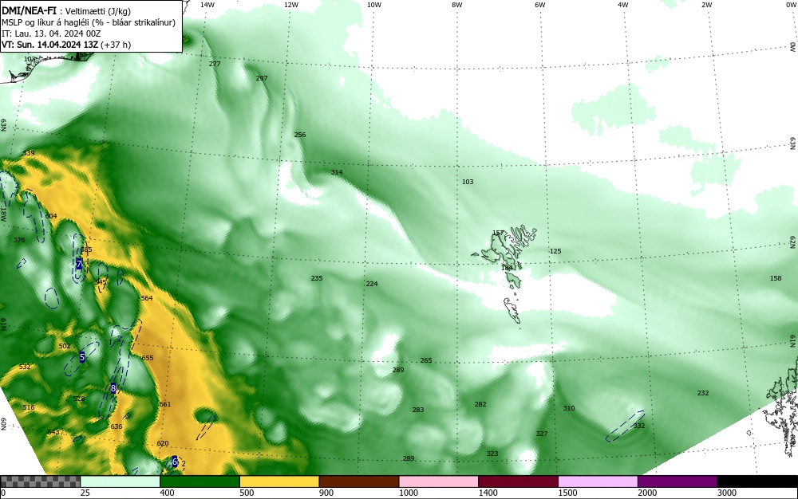Click the map value 327
The width and height of the screenshot is (798, 499).
point(542,434)
